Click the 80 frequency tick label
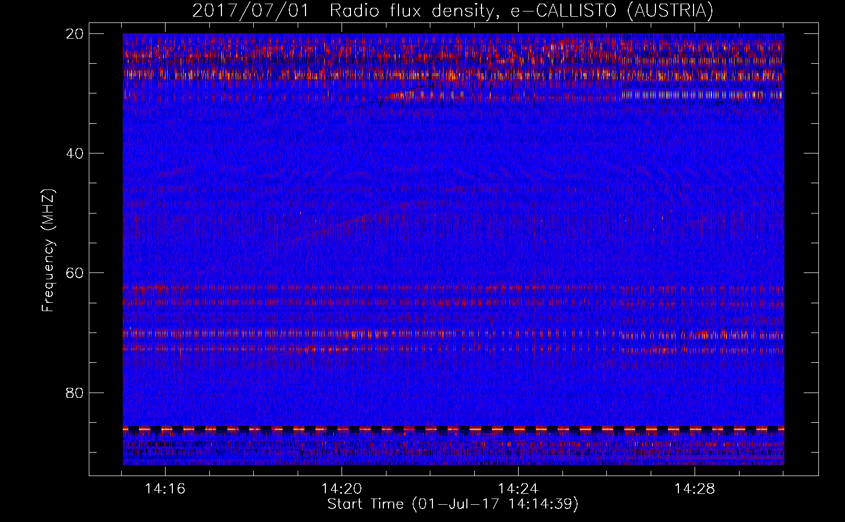845x522 pixels. (75, 393)
